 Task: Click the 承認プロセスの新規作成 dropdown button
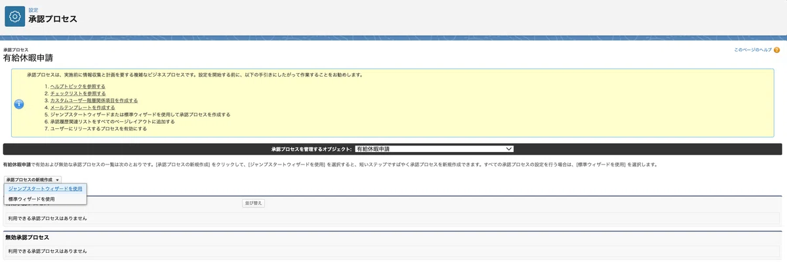tap(33, 179)
